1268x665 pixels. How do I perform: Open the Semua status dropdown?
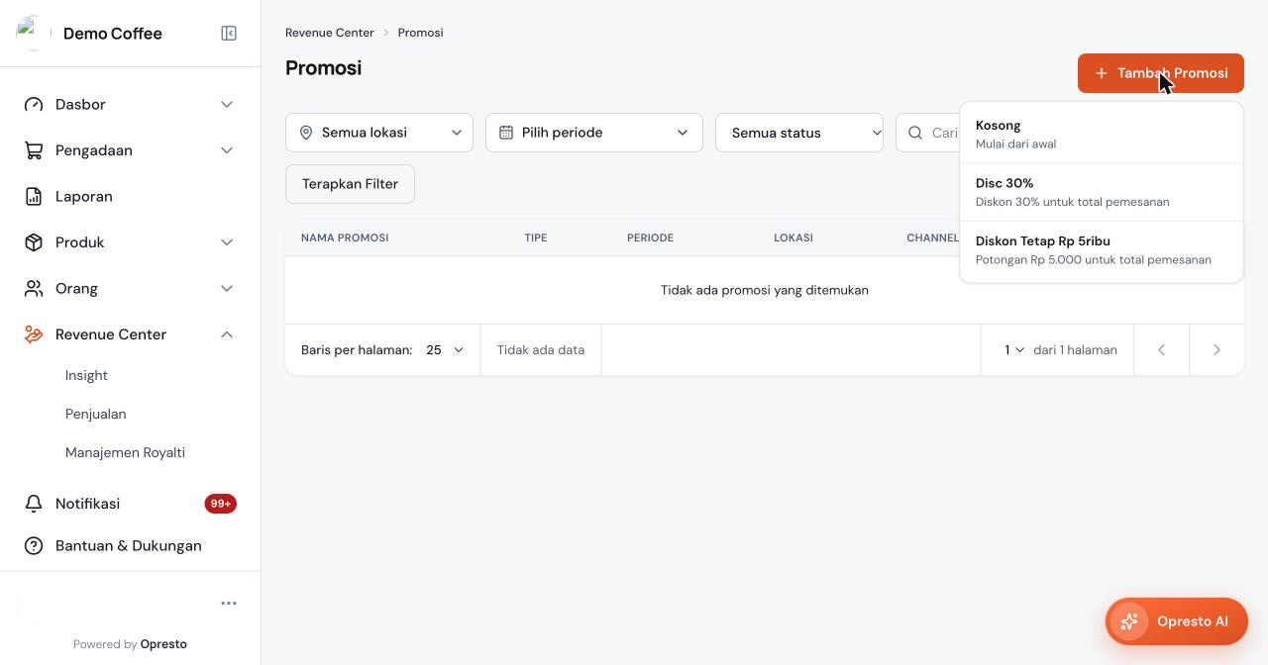[x=799, y=133]
